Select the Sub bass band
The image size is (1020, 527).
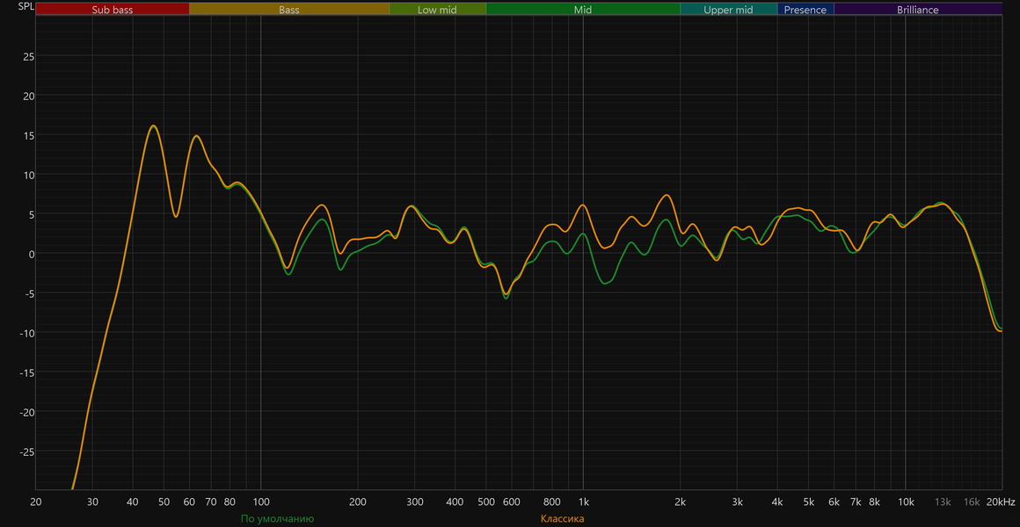(x=113, y=9)
